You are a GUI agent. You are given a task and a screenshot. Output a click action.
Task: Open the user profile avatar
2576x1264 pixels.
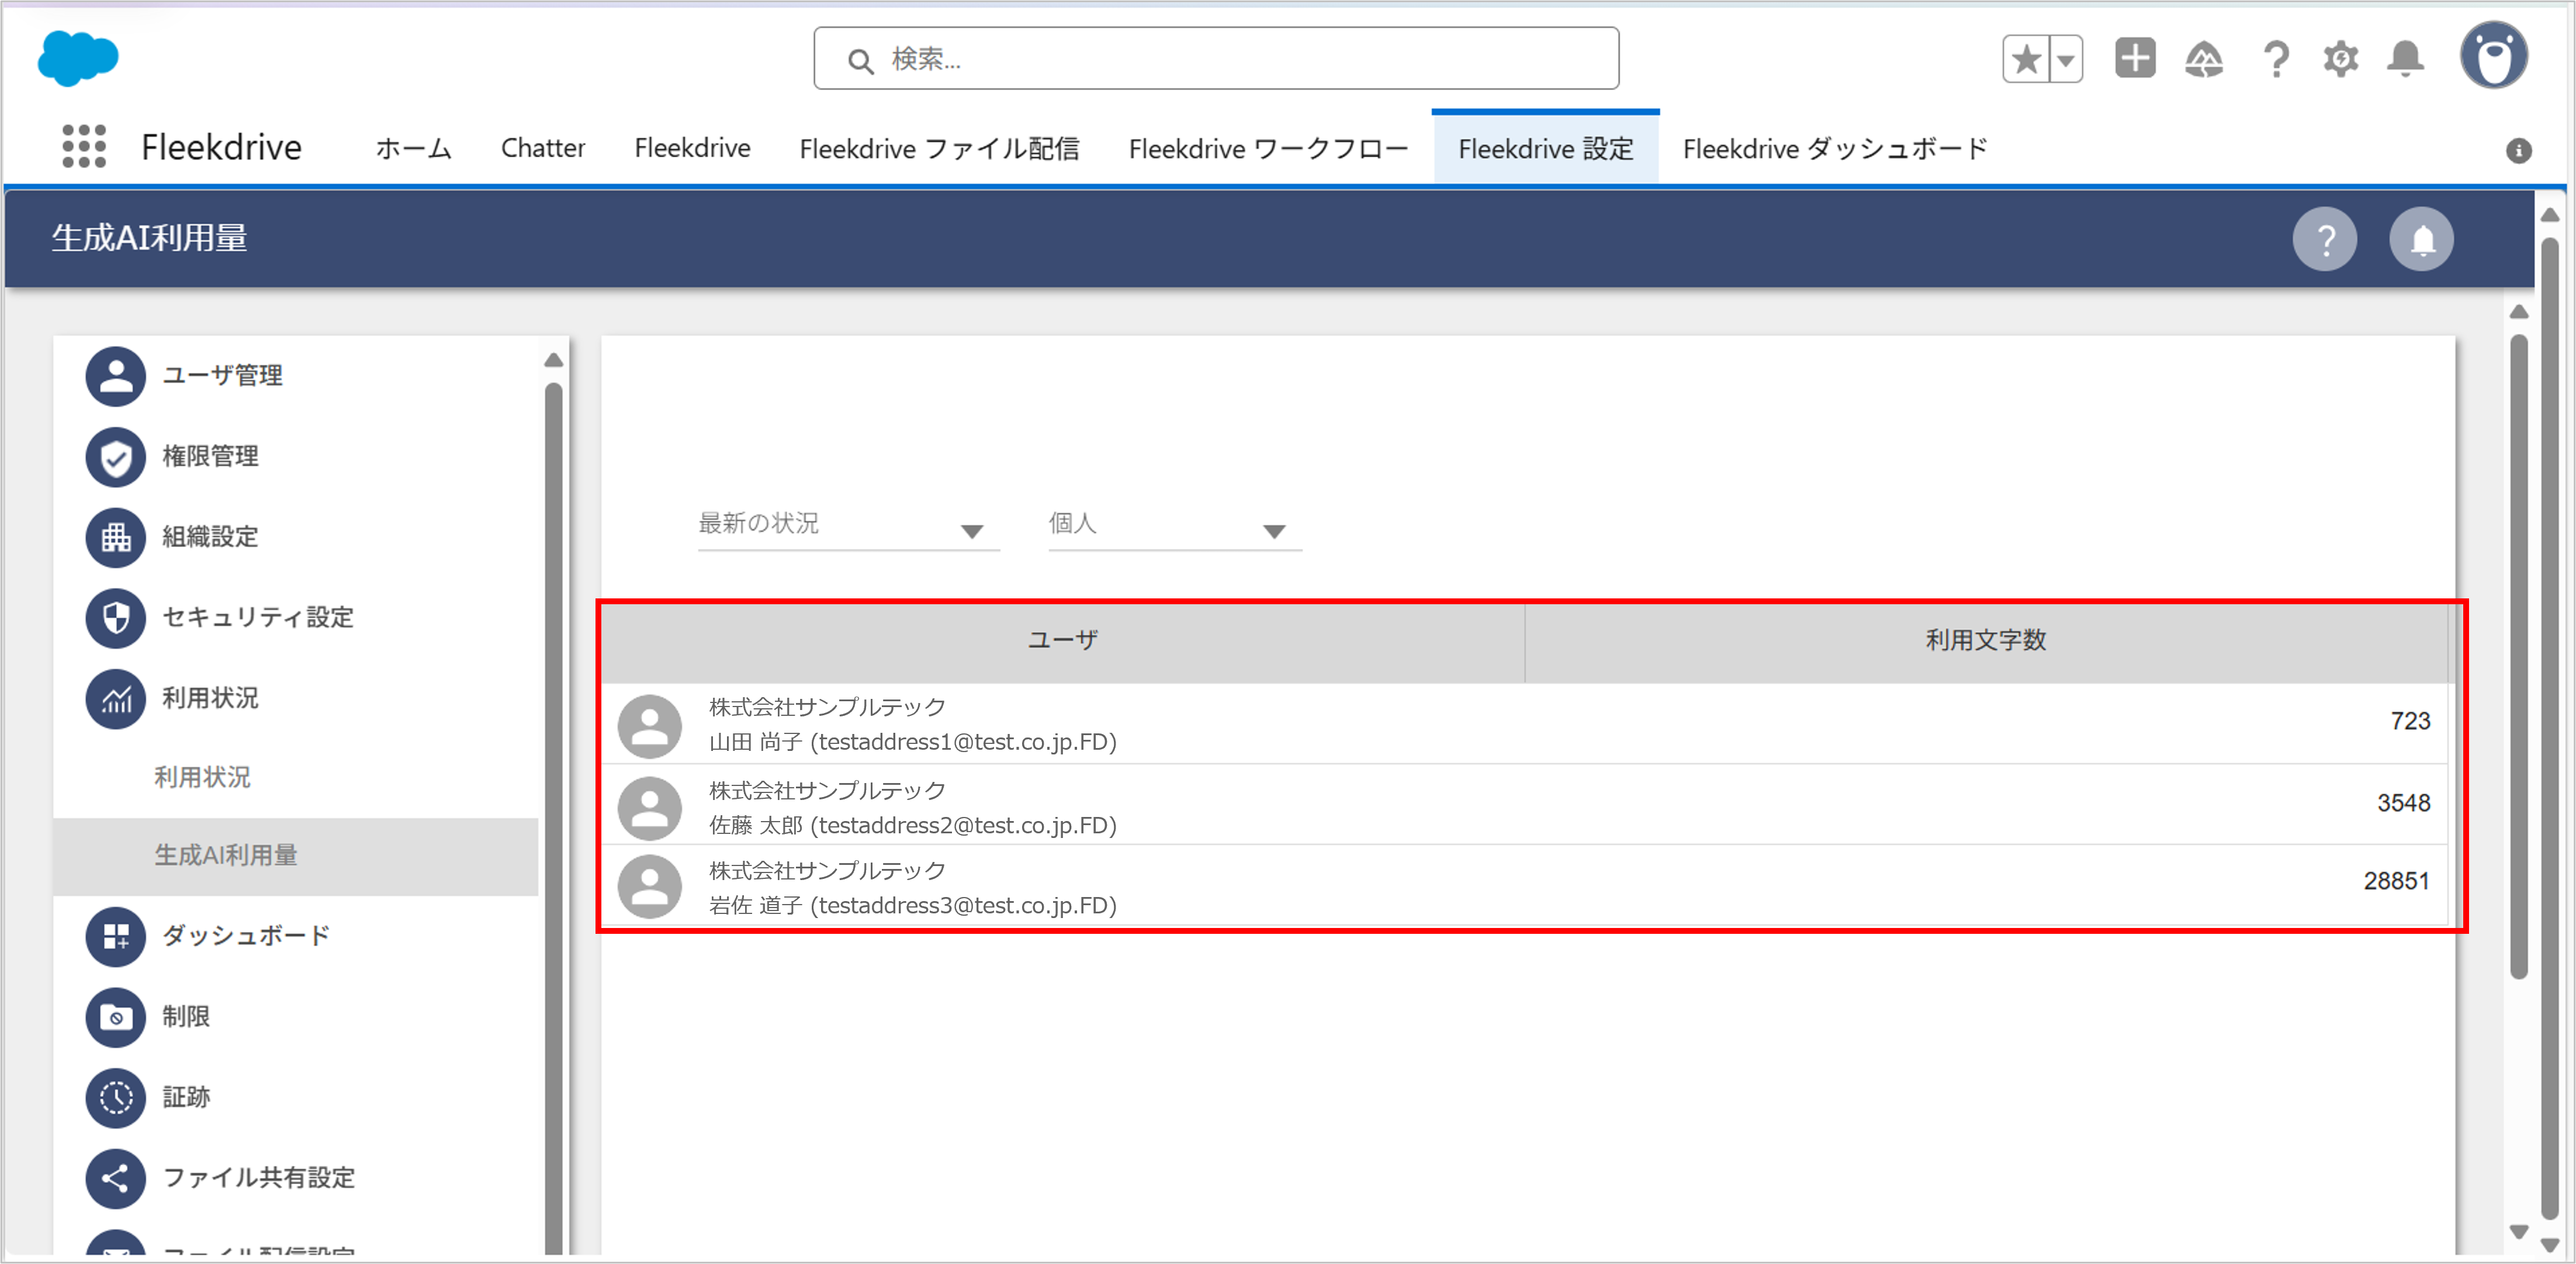pyautogui.click(x=2494, y=56)
